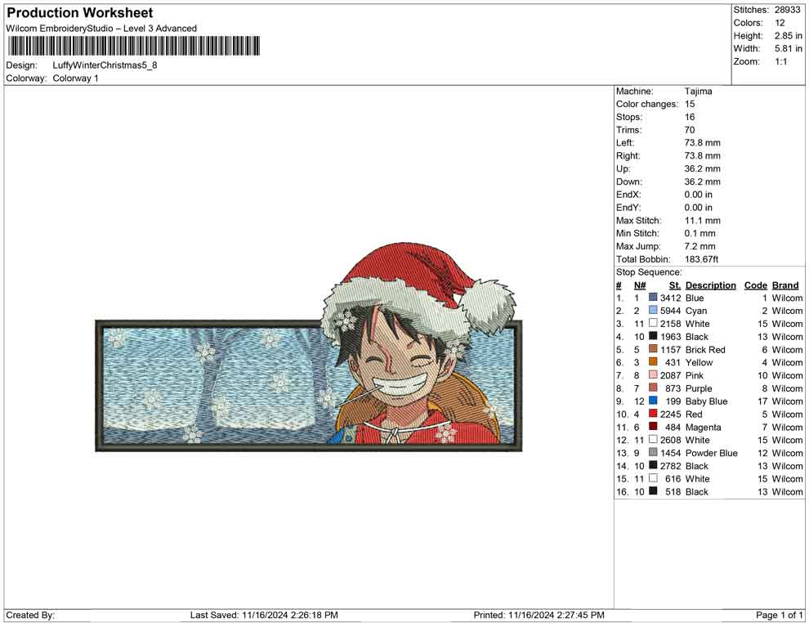Click the 'Description' column header
Screen dimensions: 809x623
pyautogui.click(x=710, y=285)
